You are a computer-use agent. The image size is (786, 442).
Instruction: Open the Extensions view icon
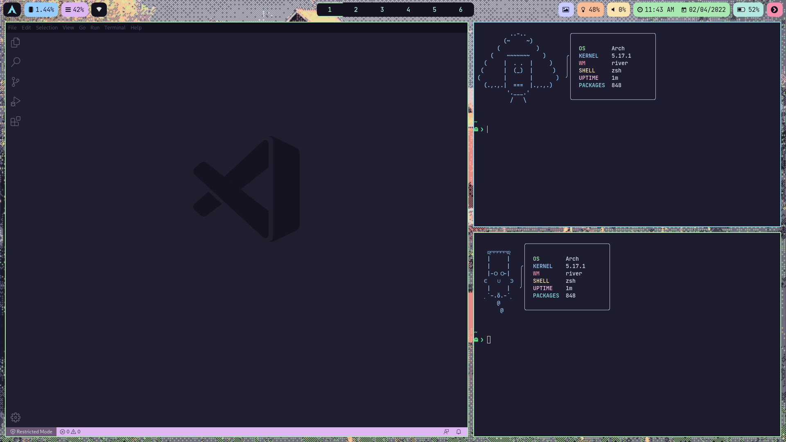(16, 122)
